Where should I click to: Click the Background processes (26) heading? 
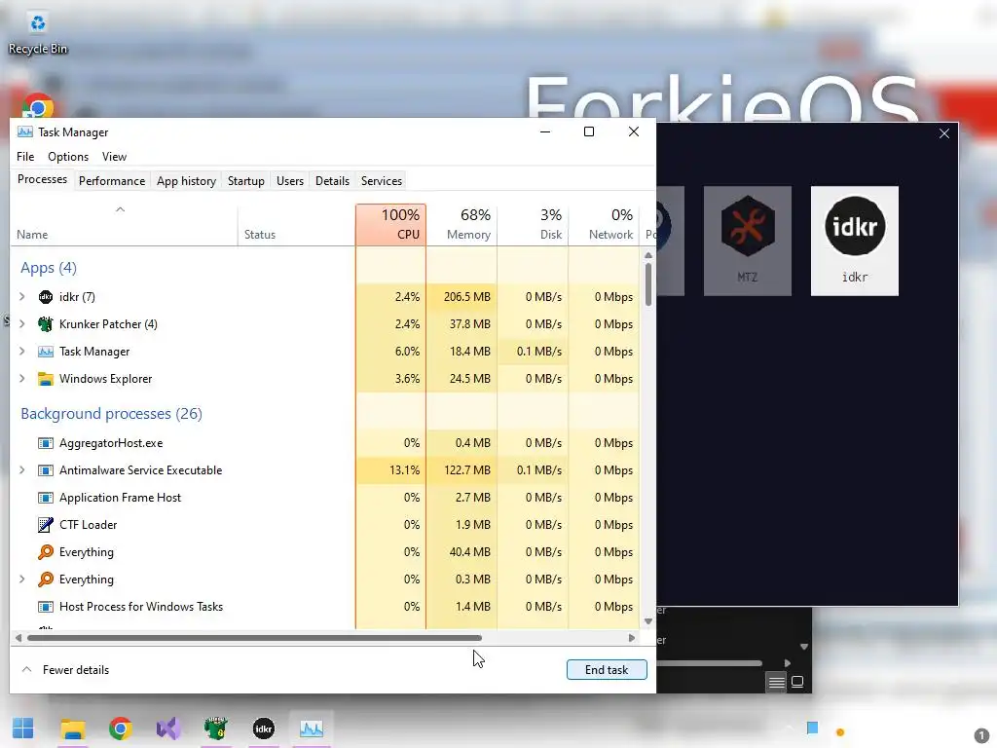coord(111,414)
